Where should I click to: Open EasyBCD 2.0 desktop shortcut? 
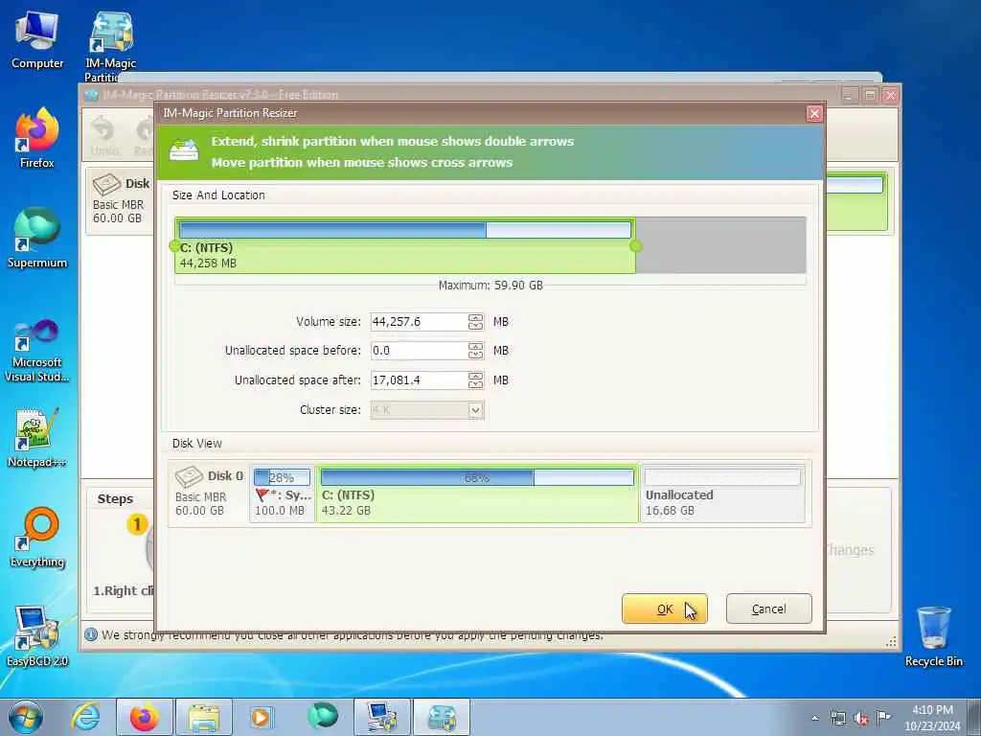click(37, 636)
